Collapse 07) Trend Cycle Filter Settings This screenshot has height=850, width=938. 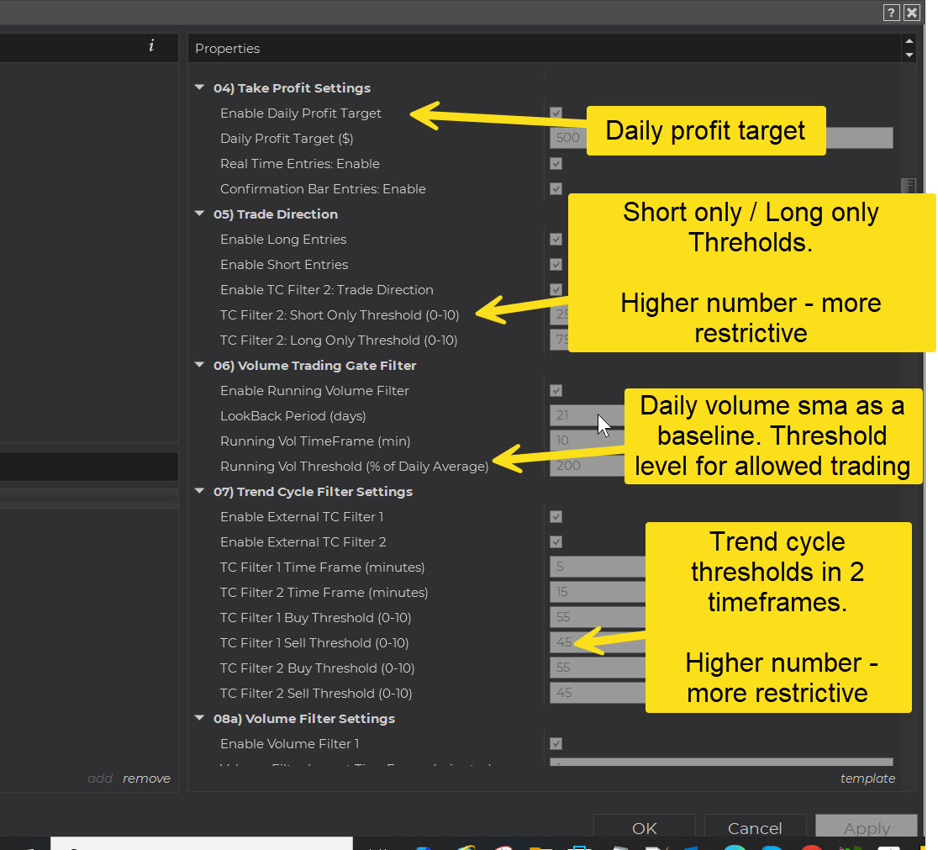point(200,492)
